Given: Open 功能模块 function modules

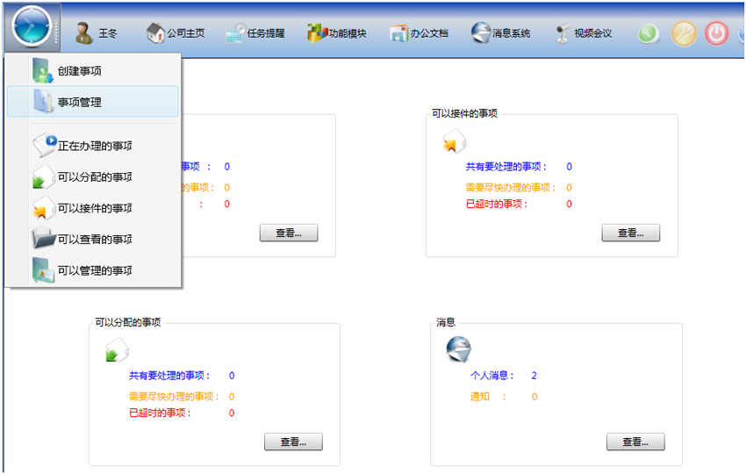Looking at the screenshot, I should coord(337,33).
